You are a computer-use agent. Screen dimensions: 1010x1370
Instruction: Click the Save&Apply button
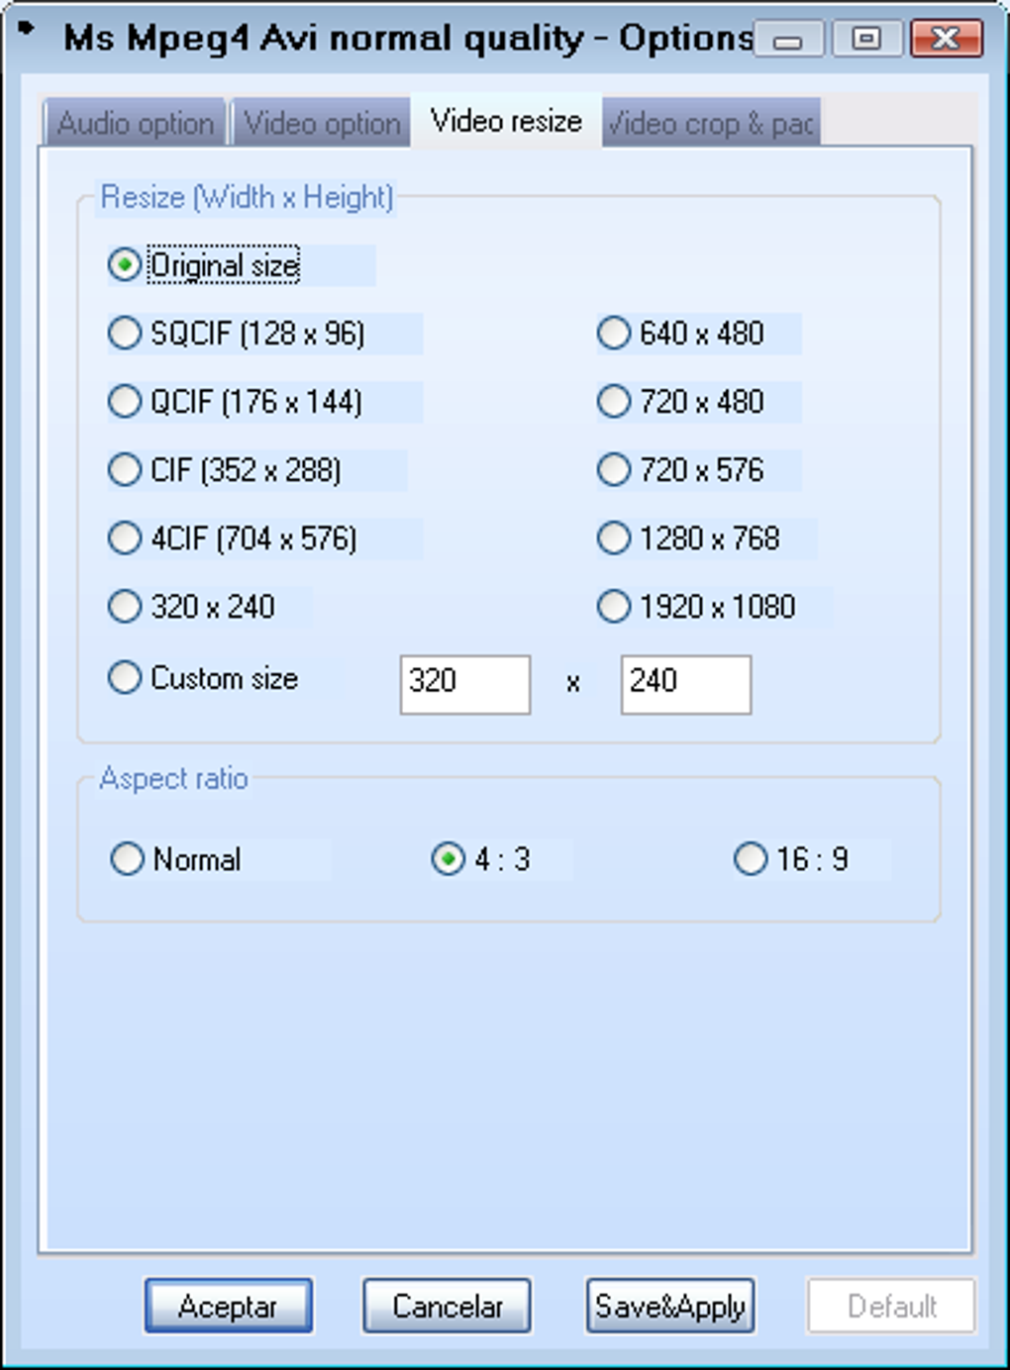[x=670, y=1306]
